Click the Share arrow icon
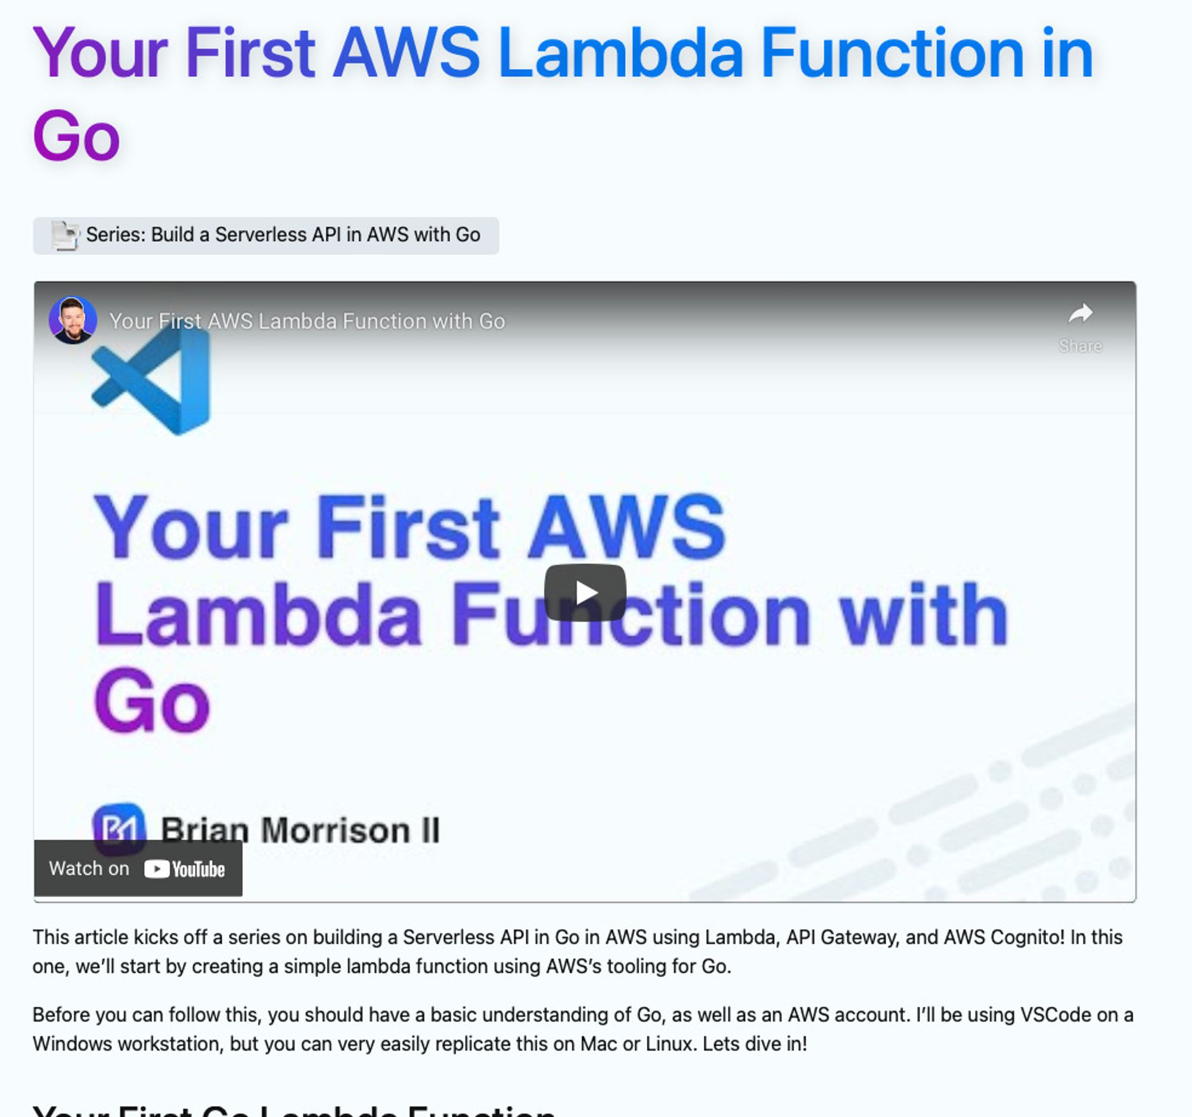This screenshot has width=1192, height=1117. point(1080,313)
